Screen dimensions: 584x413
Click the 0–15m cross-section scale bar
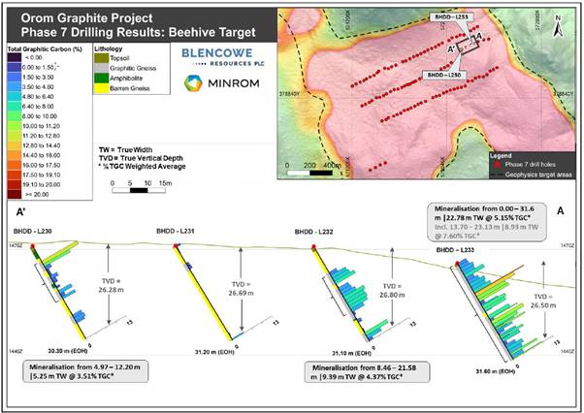[x=141, y=189]
